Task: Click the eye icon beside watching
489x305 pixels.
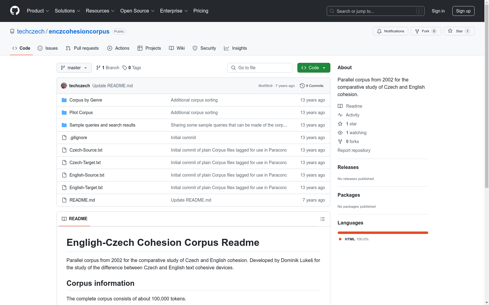Action: point(340,133)
